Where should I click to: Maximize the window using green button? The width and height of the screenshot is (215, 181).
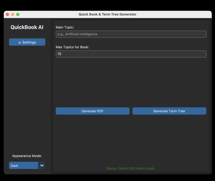(18, 14)
